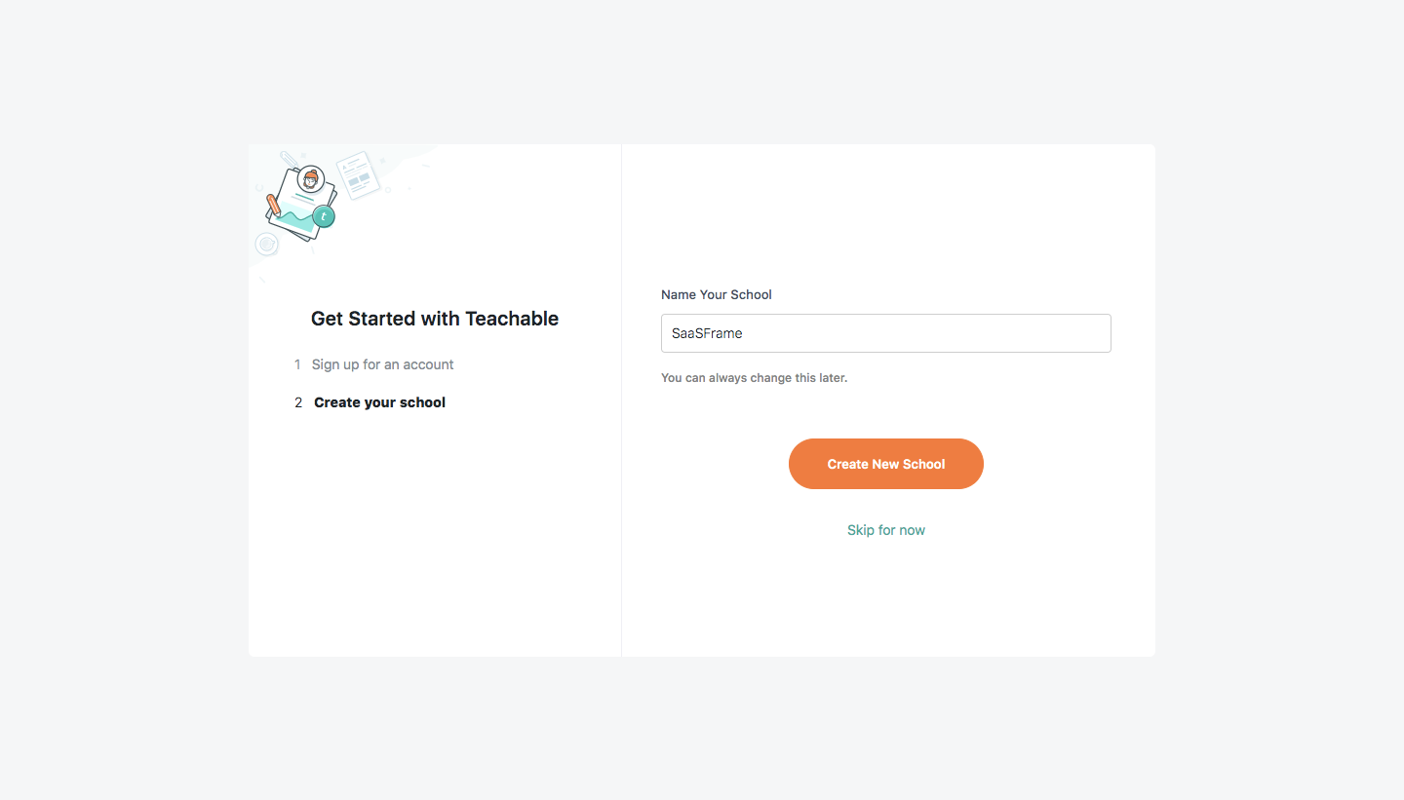Screen dimensions: 1404x800
Task: Click the number 2 beside the school step
Action: click(298, 401)
